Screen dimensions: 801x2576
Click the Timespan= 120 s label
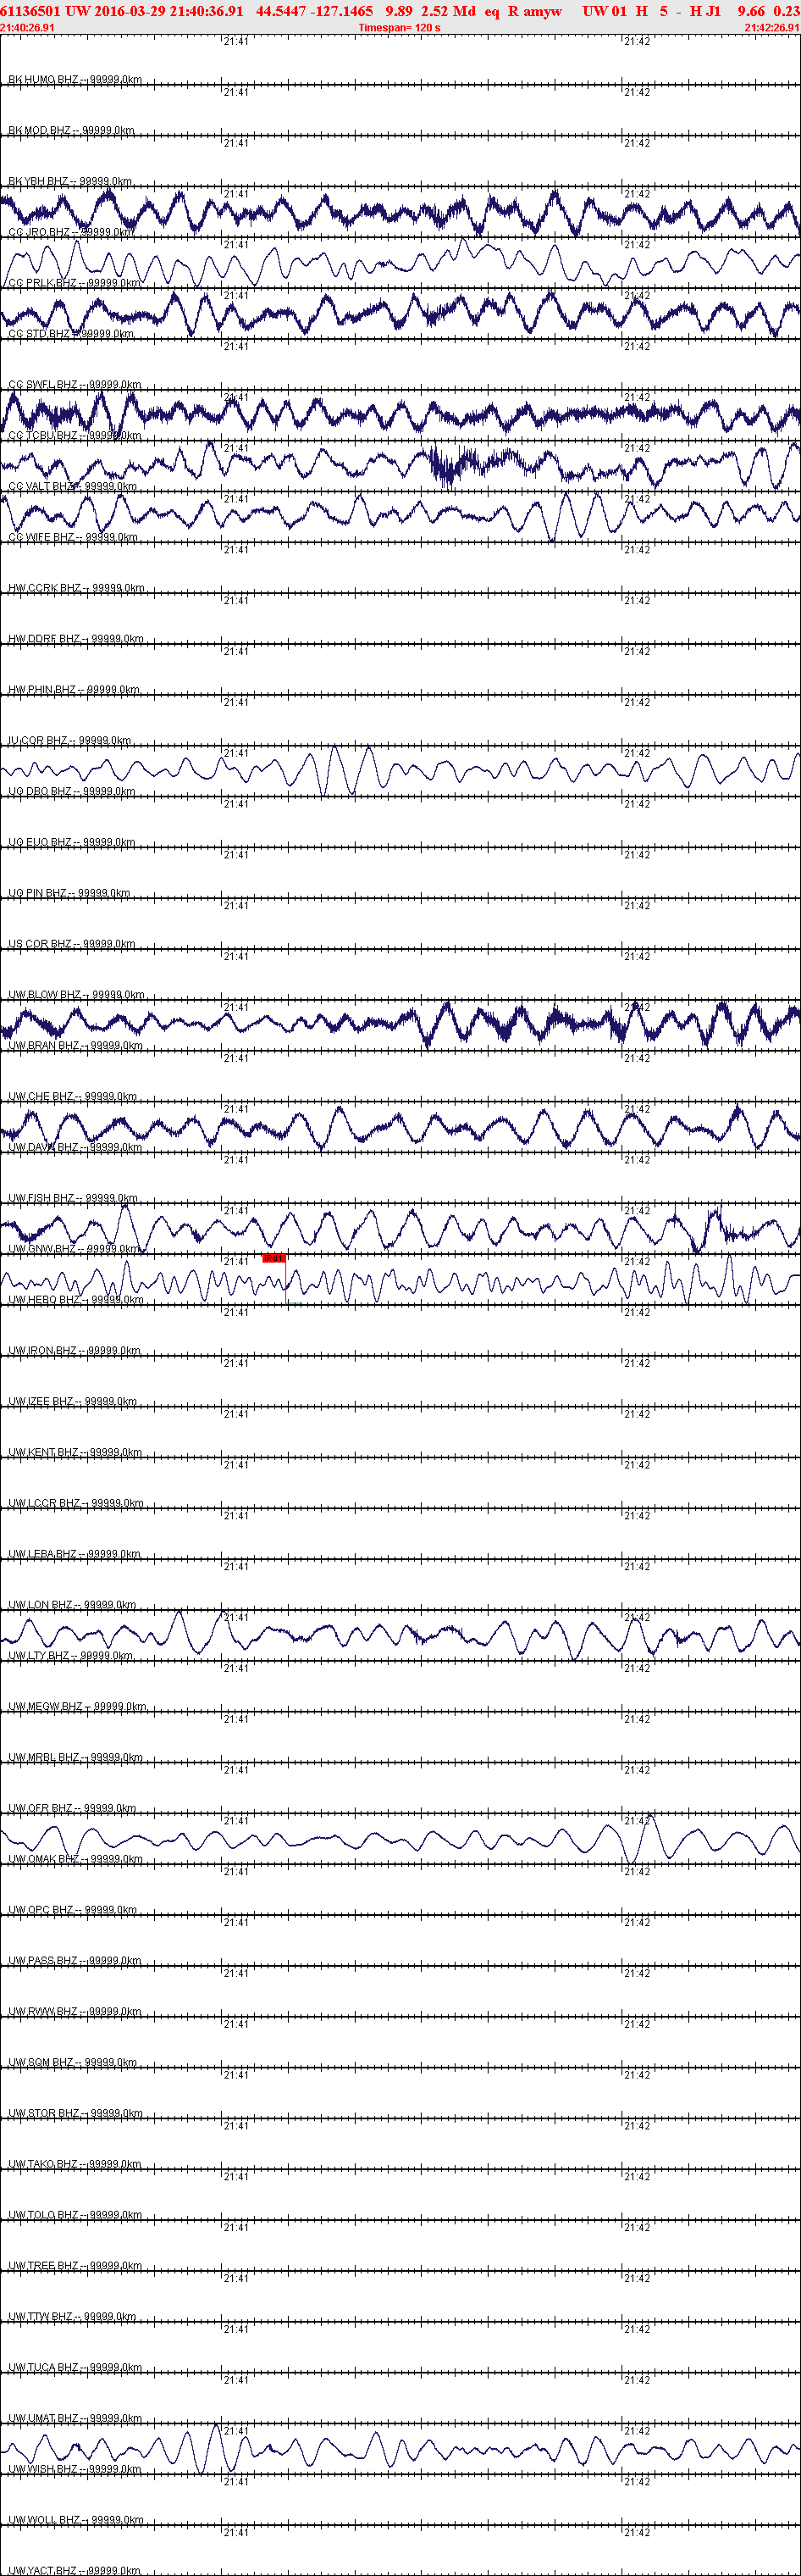click(x=400, y=27)
